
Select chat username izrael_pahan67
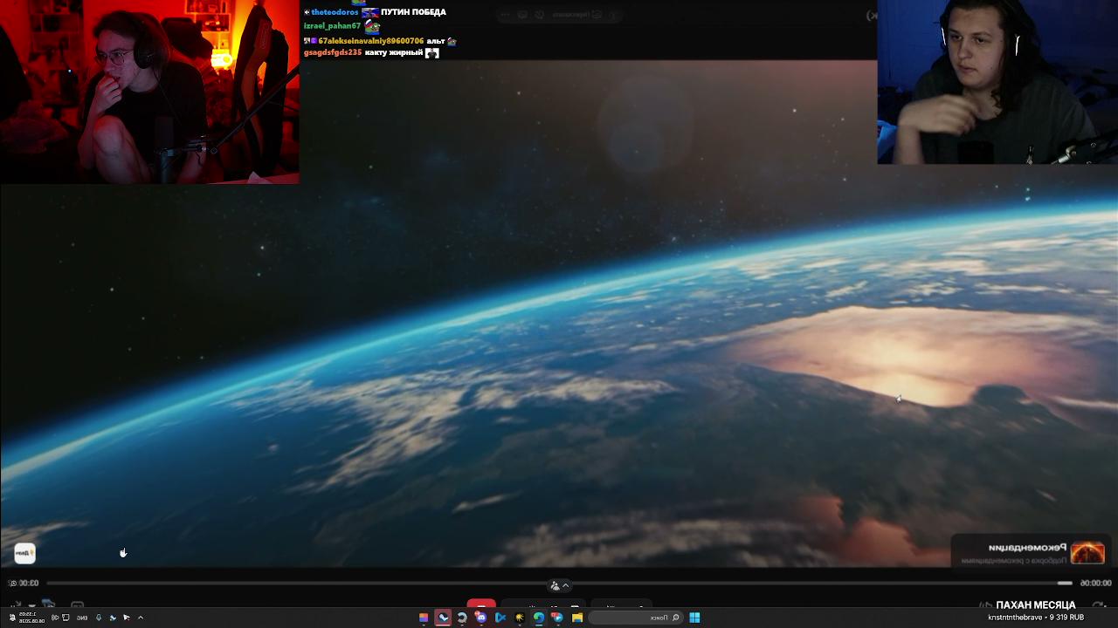pos(332,26)
